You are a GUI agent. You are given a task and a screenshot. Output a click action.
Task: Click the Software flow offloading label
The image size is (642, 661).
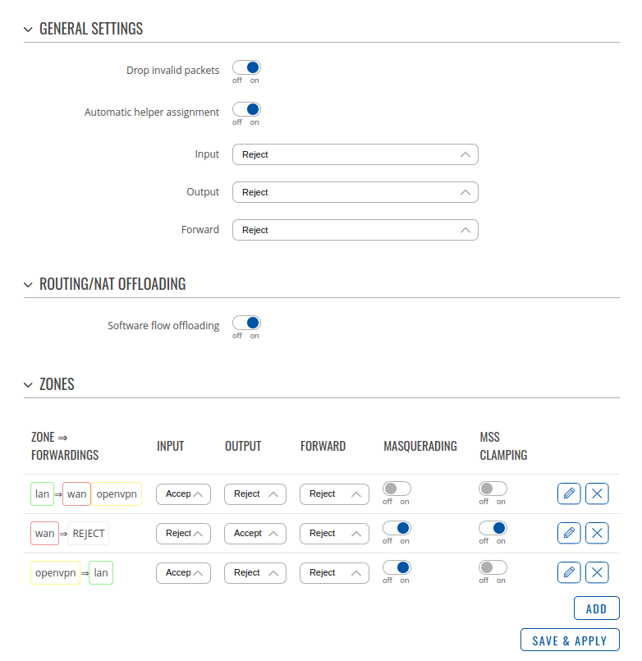pos(163,325)
